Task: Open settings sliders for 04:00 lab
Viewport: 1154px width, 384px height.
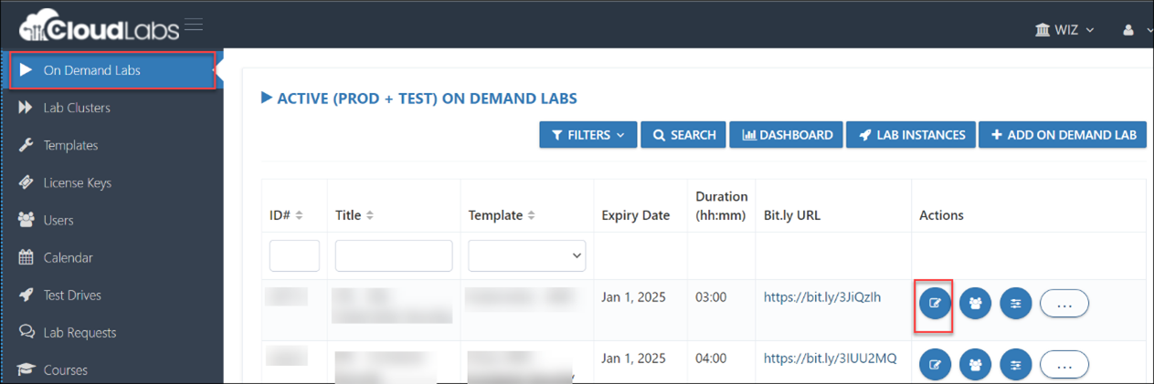Action: (1016, 365)
